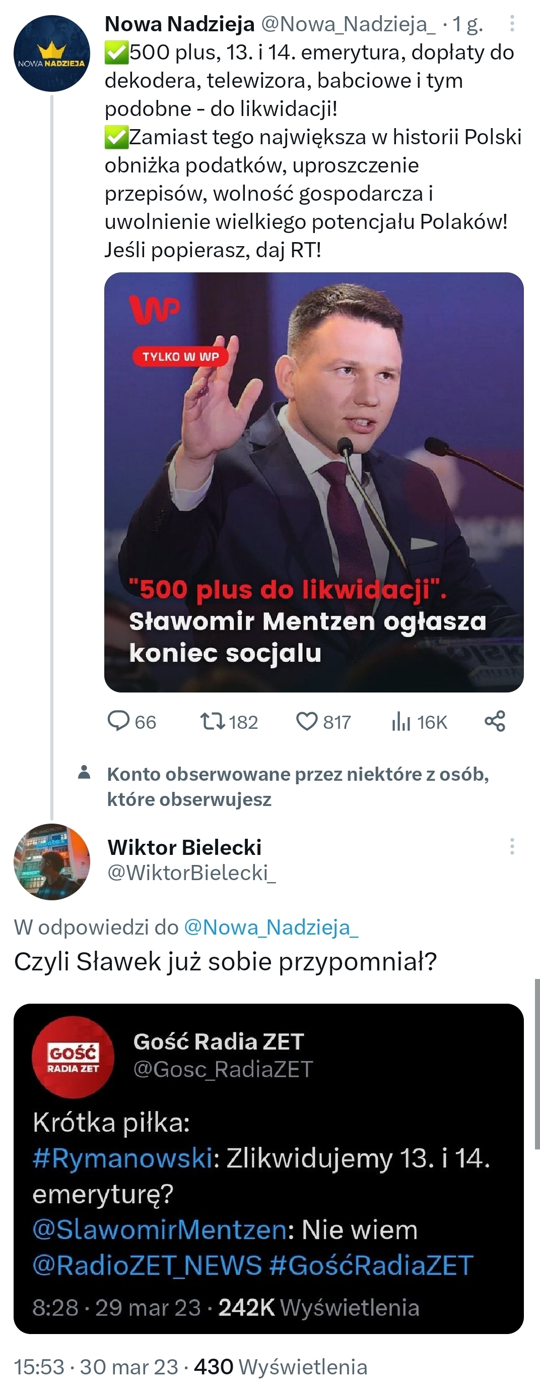The image size is (540, 1387).
Task: Tap the share icon under the tweet
Action: tap(495, 721)
